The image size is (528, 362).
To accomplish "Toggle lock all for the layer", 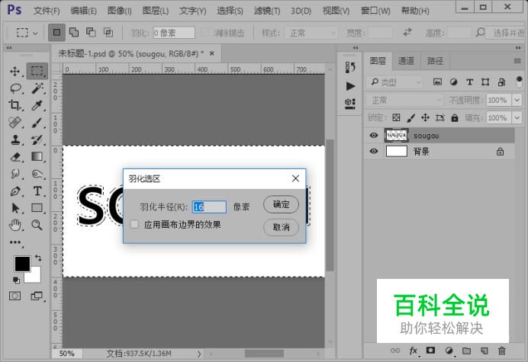I will 455,117.
